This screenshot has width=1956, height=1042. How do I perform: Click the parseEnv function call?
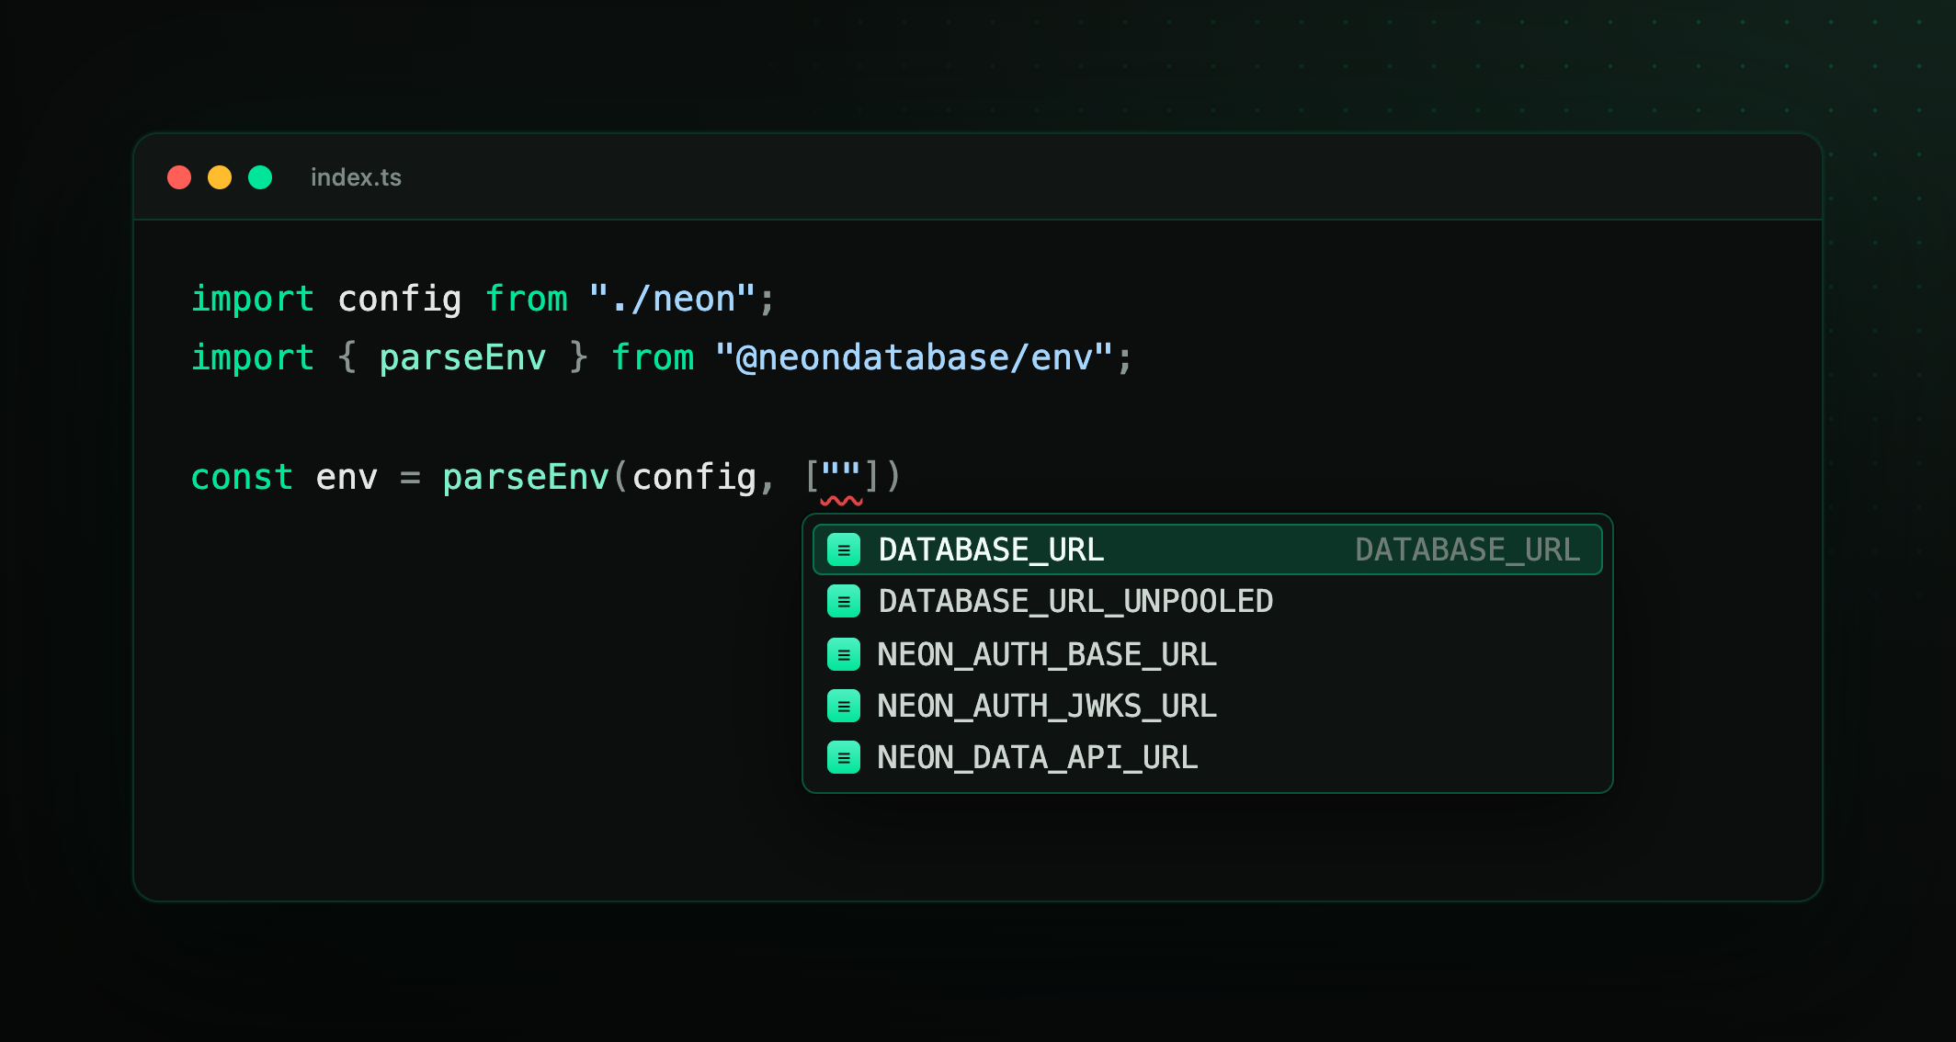(526, 477)
